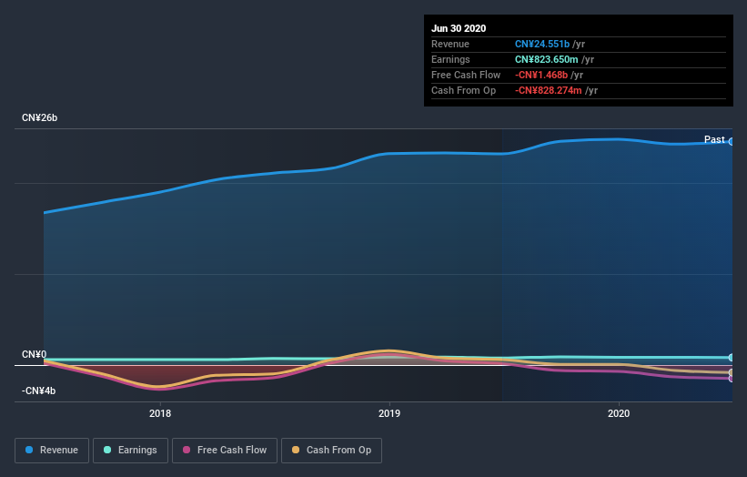
Task: Toggle the Free Cash Flow legend button
Action: (225, 451)
